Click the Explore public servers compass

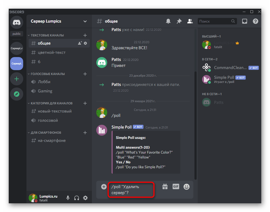coord(17,94)
